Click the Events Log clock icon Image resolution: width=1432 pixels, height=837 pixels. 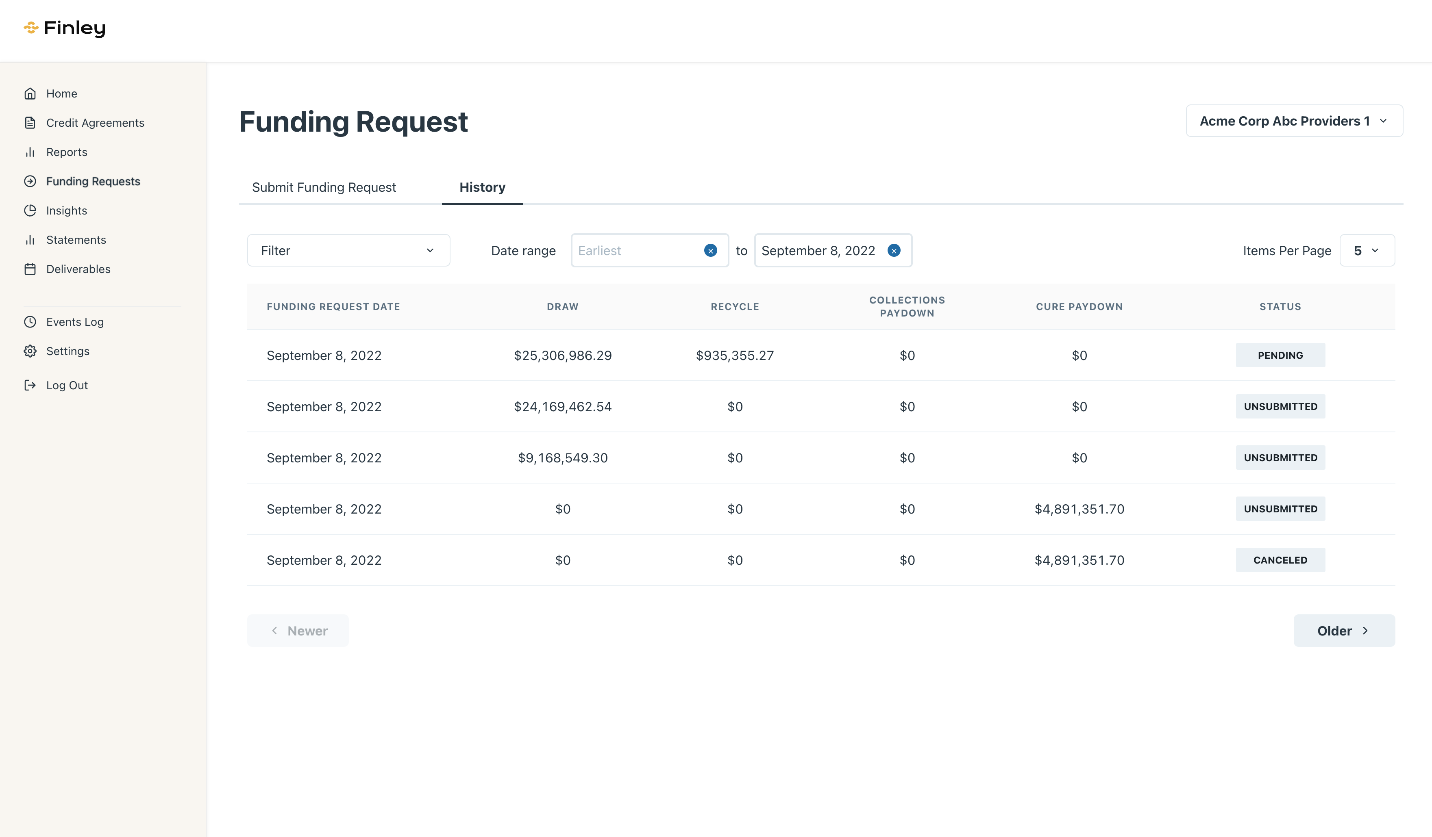pos(30,322)
